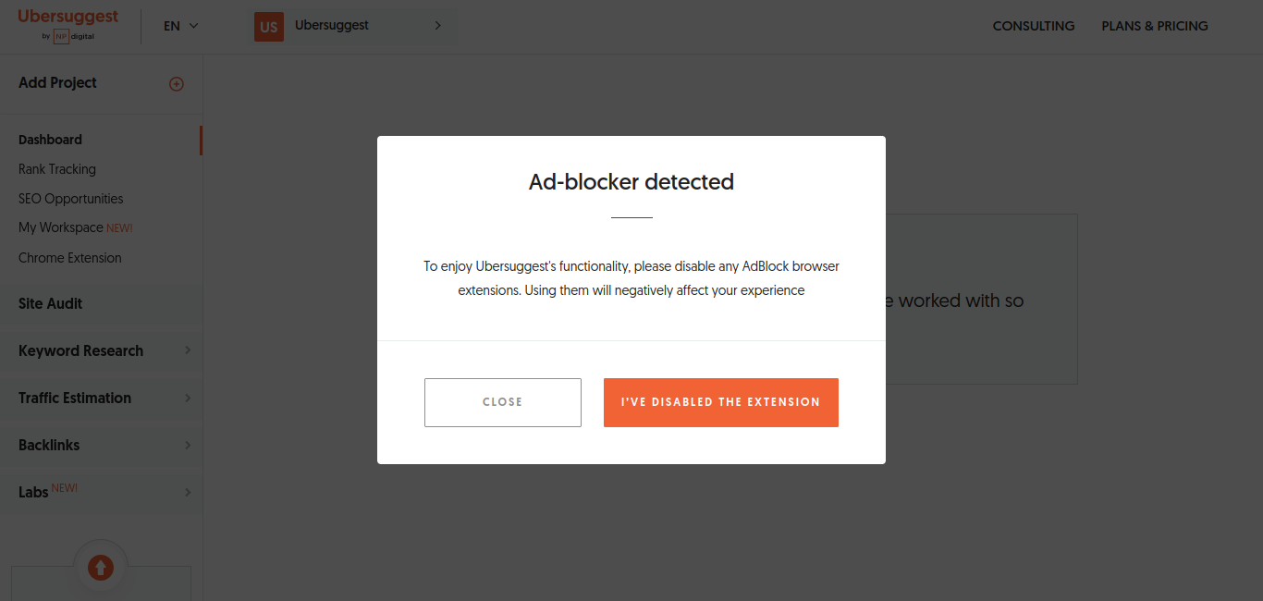Open Labs marked NEW

coord(32,491)
